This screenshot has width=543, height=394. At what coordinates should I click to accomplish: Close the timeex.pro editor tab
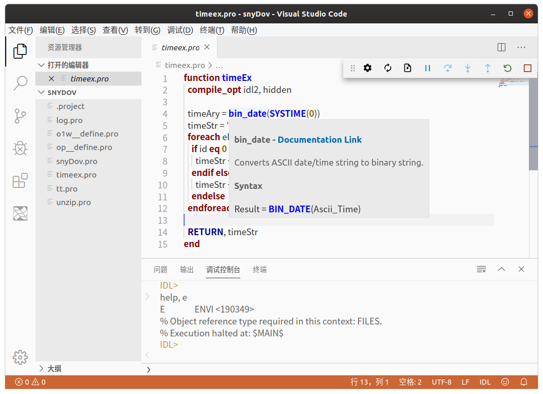click(x=207, y=47)
